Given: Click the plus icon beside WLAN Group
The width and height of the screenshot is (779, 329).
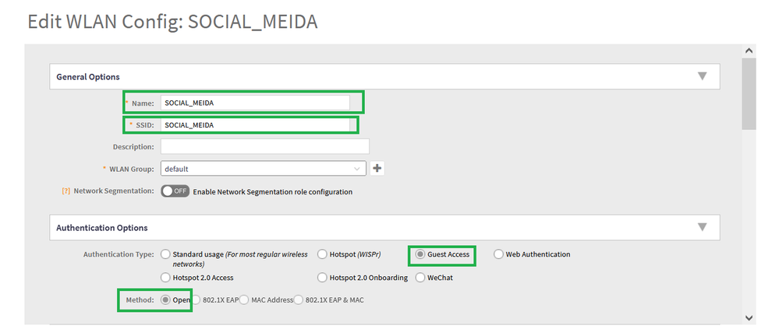Looking at the screenshot, I should pos(378,169).
